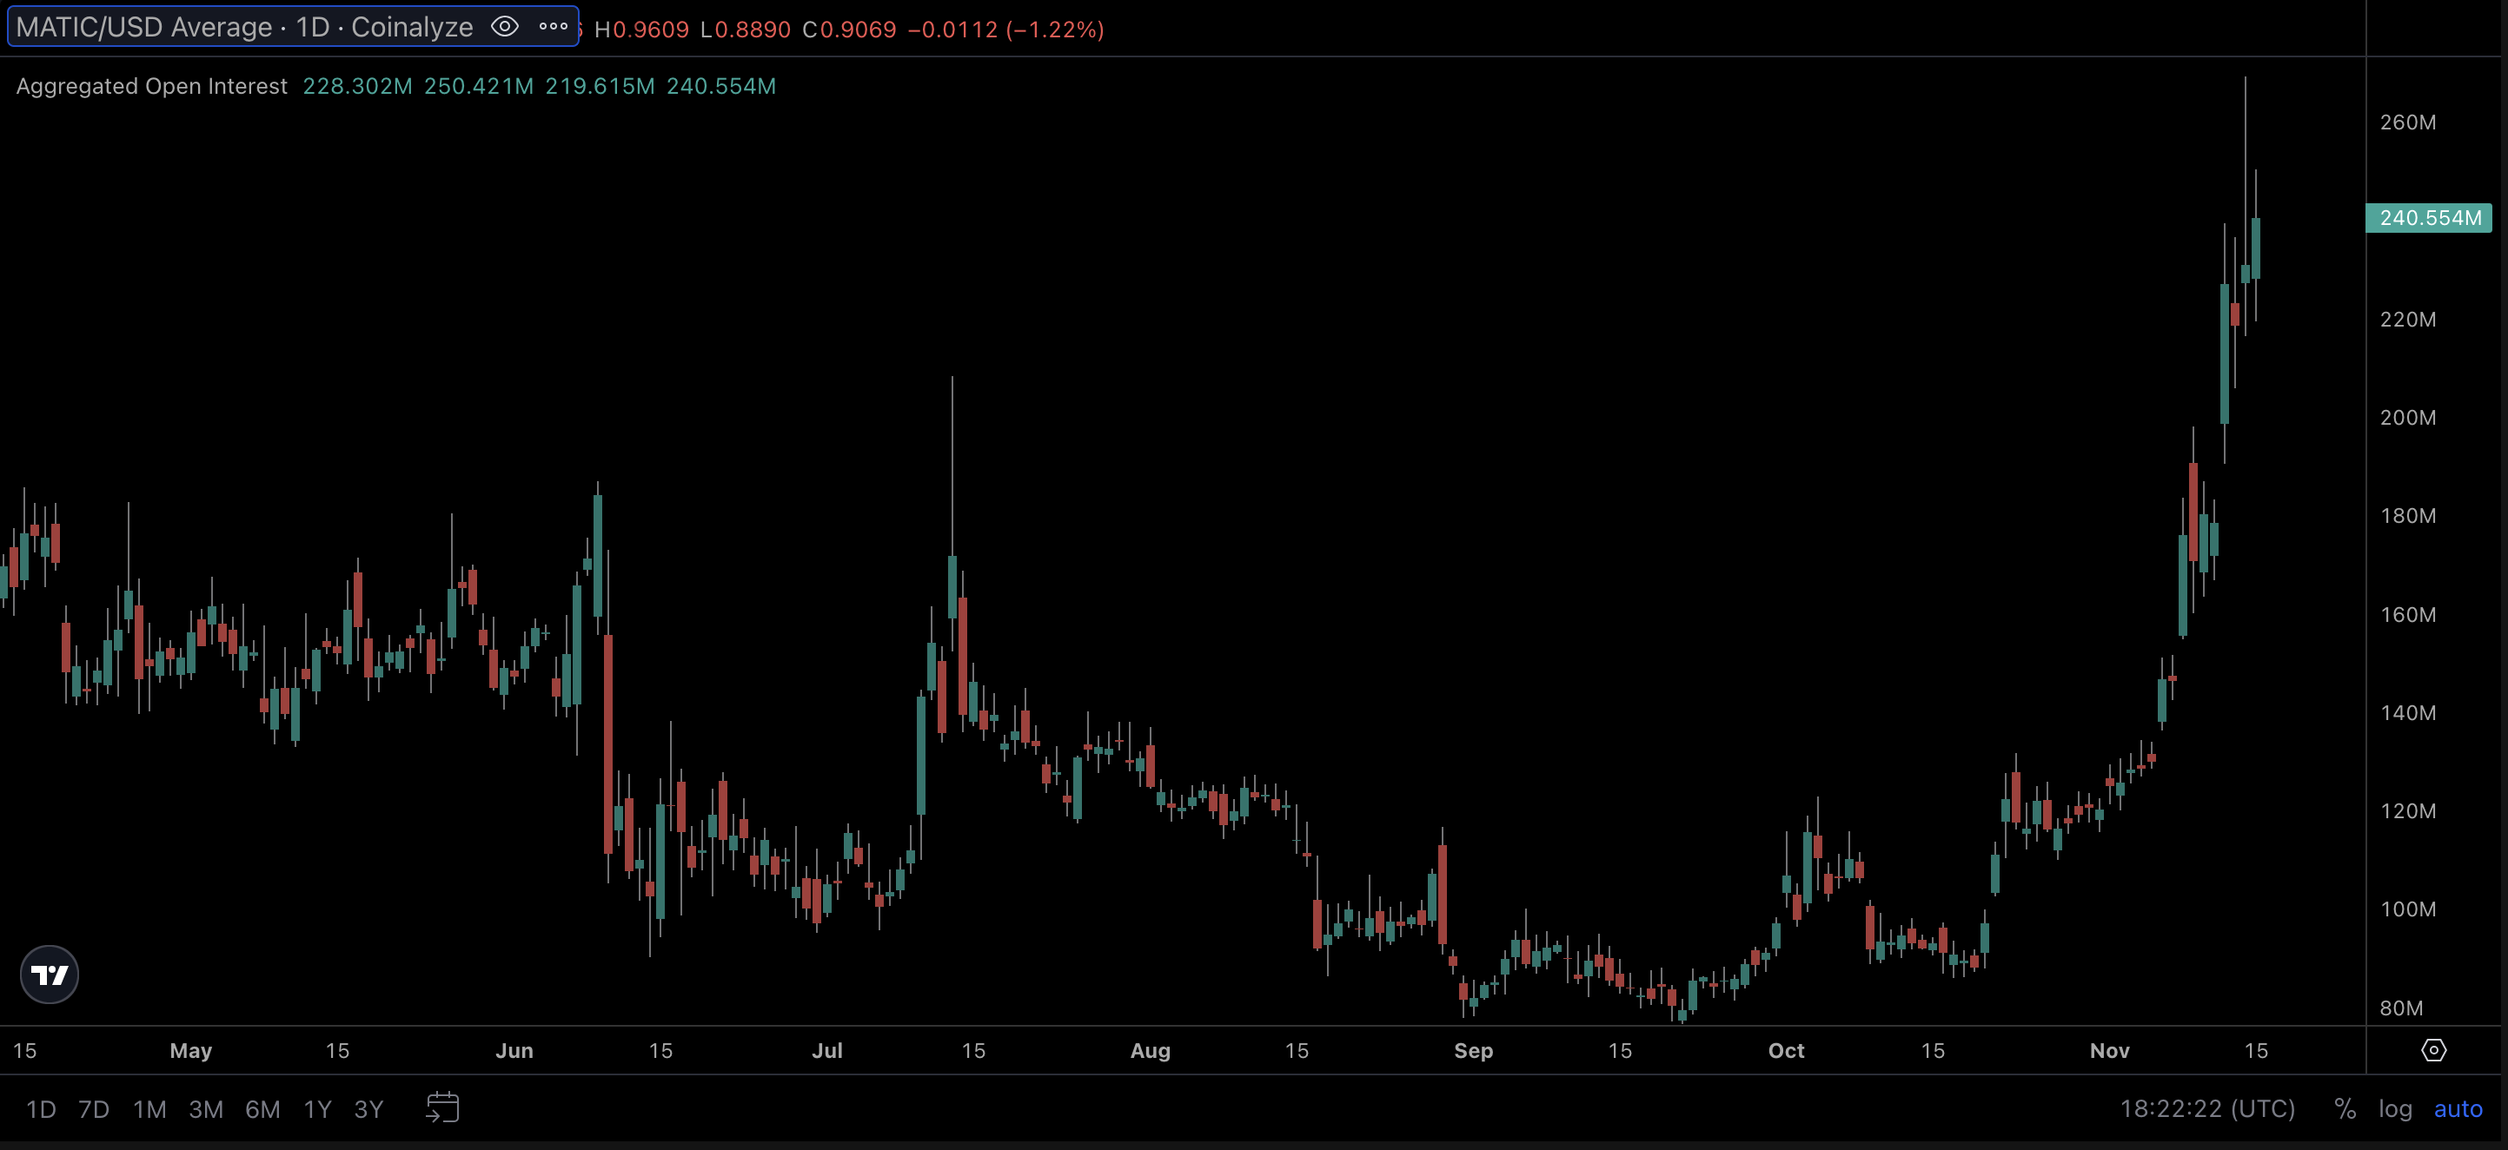
Task: Select the 1D time range
Action: [x=41, y=1108]
